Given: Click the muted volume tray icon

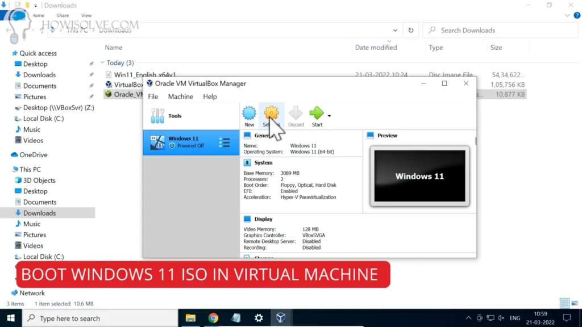Looking at the screenshot, I should 501,318.
